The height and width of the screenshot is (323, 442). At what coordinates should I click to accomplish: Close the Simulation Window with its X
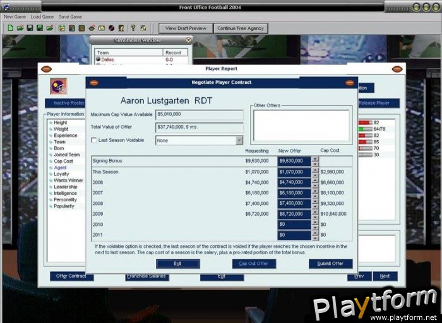click(189, 40)
